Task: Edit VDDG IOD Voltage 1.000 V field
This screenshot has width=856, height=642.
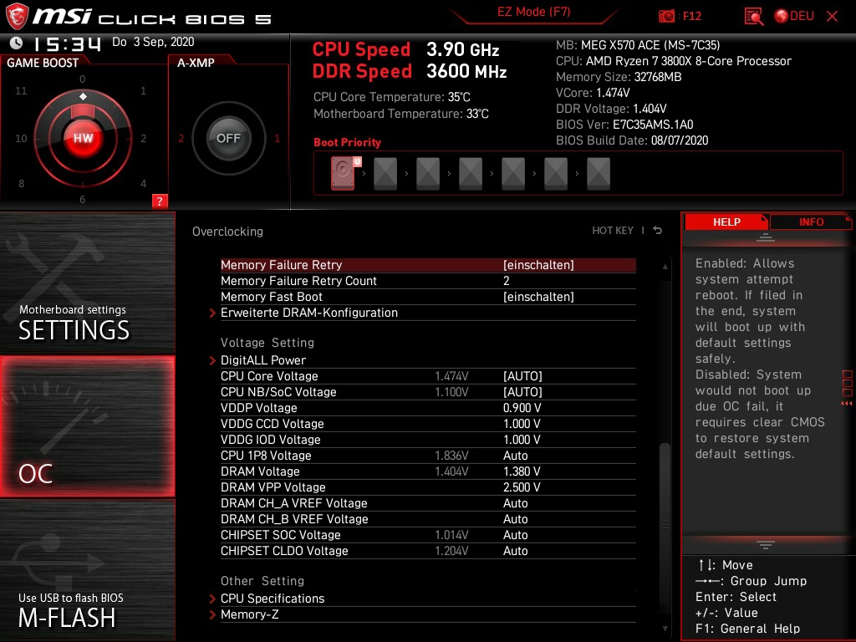Action: coord(522,440)
